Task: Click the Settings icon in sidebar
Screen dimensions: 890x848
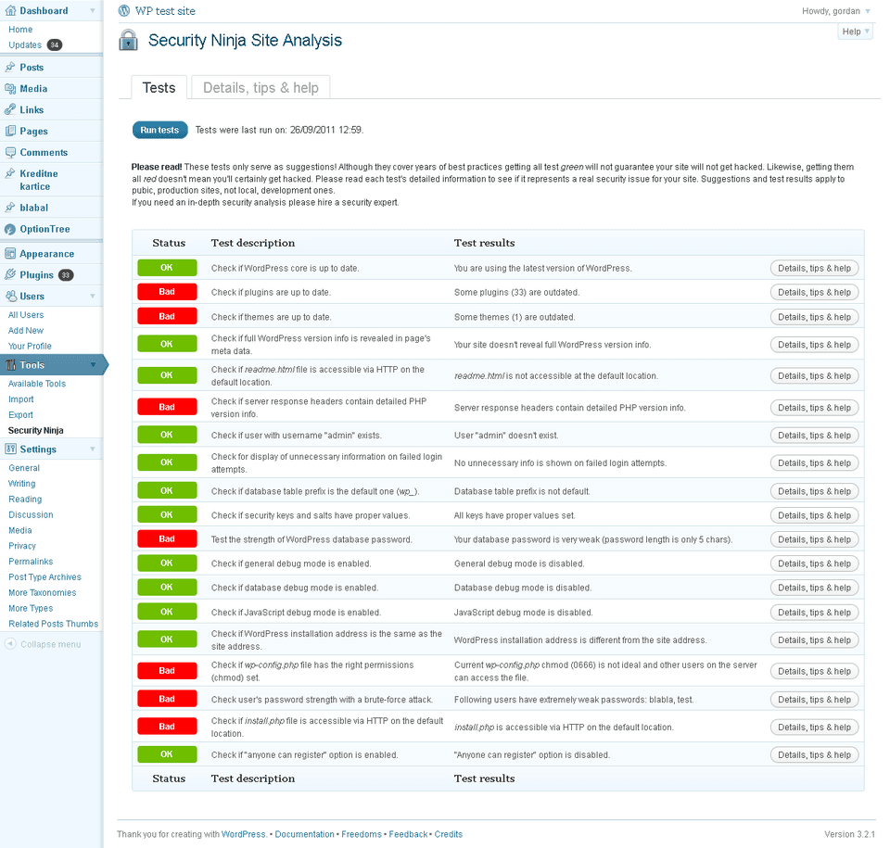Action: [x=10, y=449]
